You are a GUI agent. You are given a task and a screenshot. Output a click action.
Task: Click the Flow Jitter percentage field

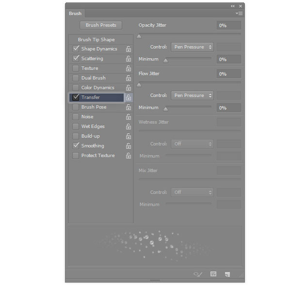pyautogui.click(x=229, y=74)
